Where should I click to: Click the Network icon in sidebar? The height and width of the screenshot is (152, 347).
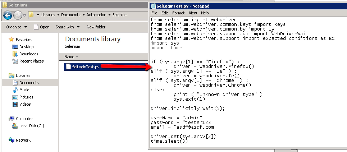pos(12,140)
